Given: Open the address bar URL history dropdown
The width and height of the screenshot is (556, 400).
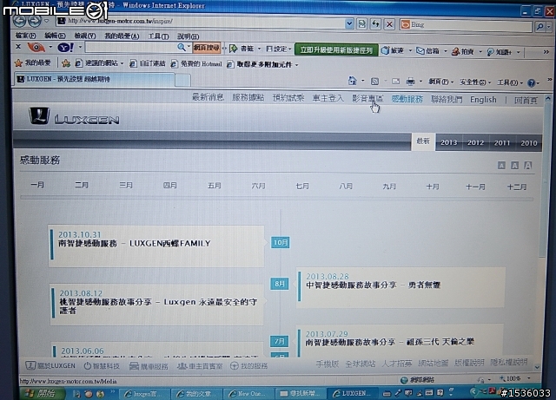Looking at the screenshot, I should pos(349,23).
